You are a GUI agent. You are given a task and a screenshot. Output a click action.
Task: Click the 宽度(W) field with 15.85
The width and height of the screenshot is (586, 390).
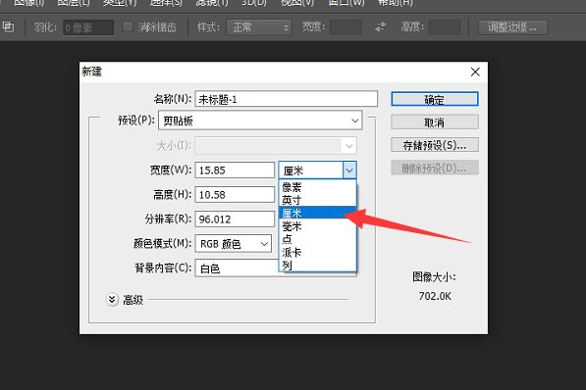click(235, 171)
